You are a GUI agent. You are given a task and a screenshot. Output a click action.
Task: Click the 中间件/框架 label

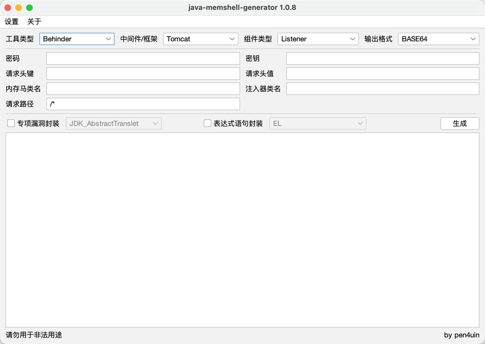[139, 39]
